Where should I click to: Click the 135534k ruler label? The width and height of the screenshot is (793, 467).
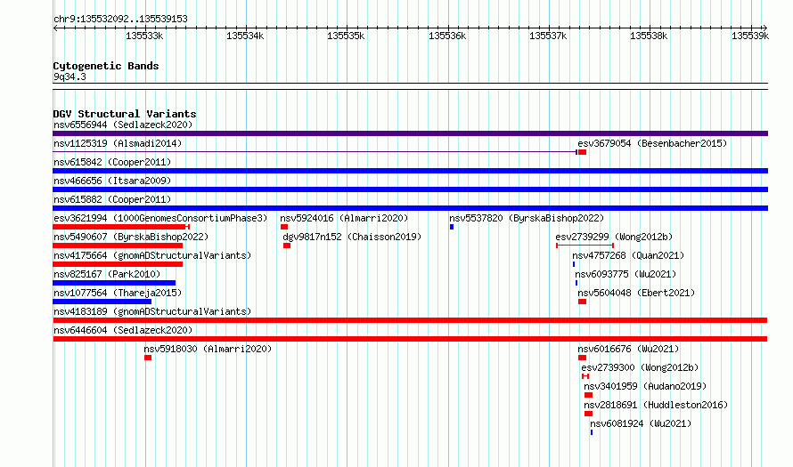tap(245, 36)
